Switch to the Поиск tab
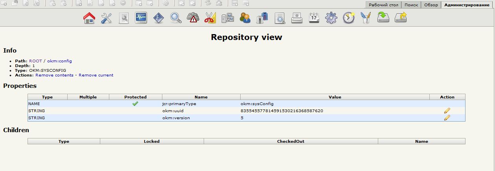The image size is (495, 171). [411, 5]
